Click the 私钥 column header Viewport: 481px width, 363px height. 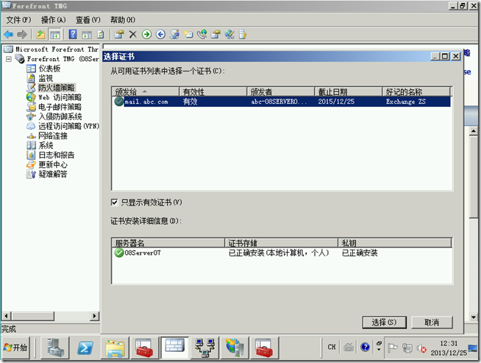tap(395, 243)
